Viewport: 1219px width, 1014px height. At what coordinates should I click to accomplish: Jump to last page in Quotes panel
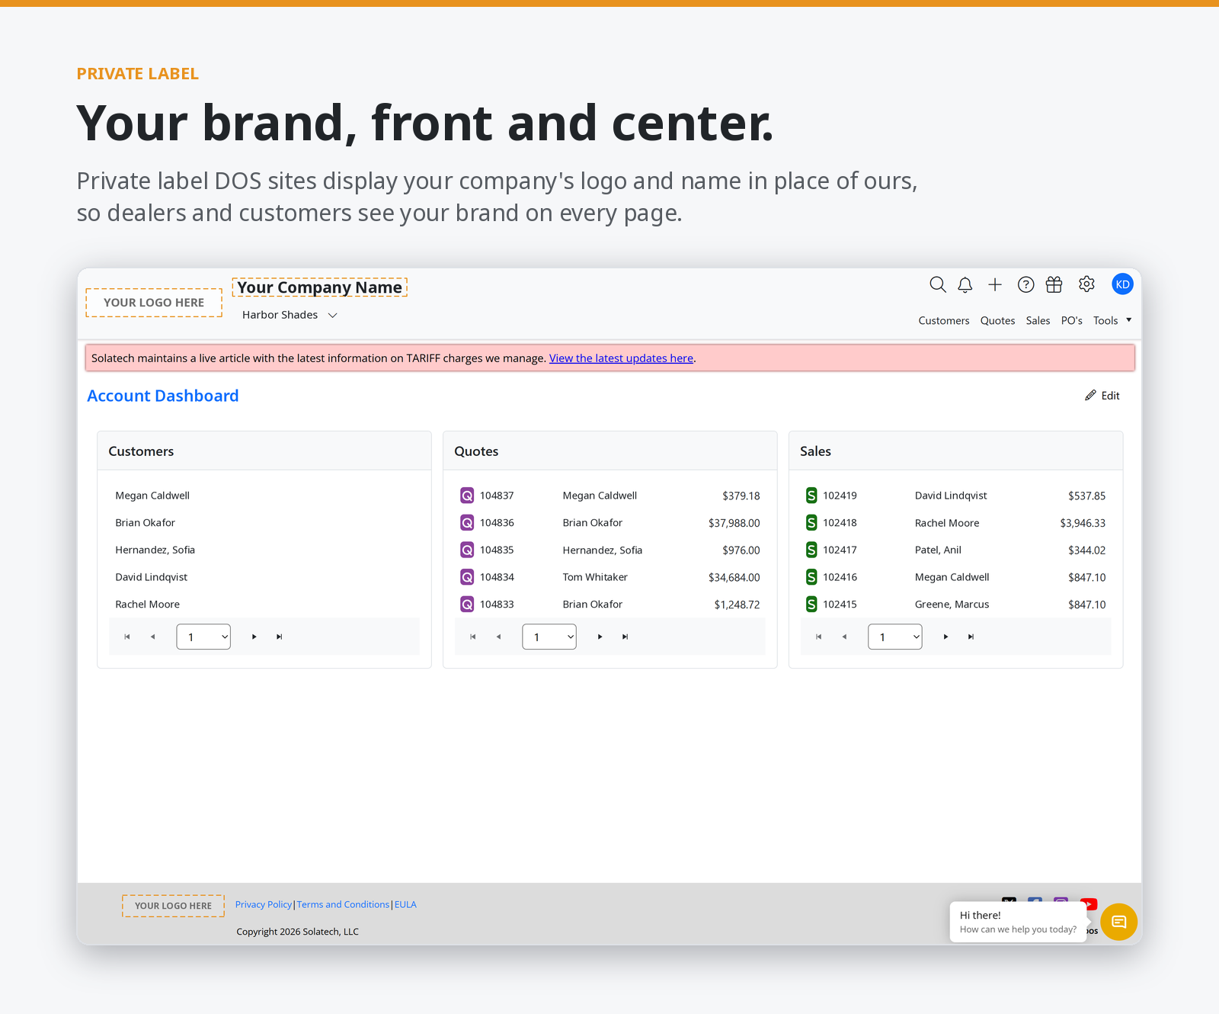625,637
